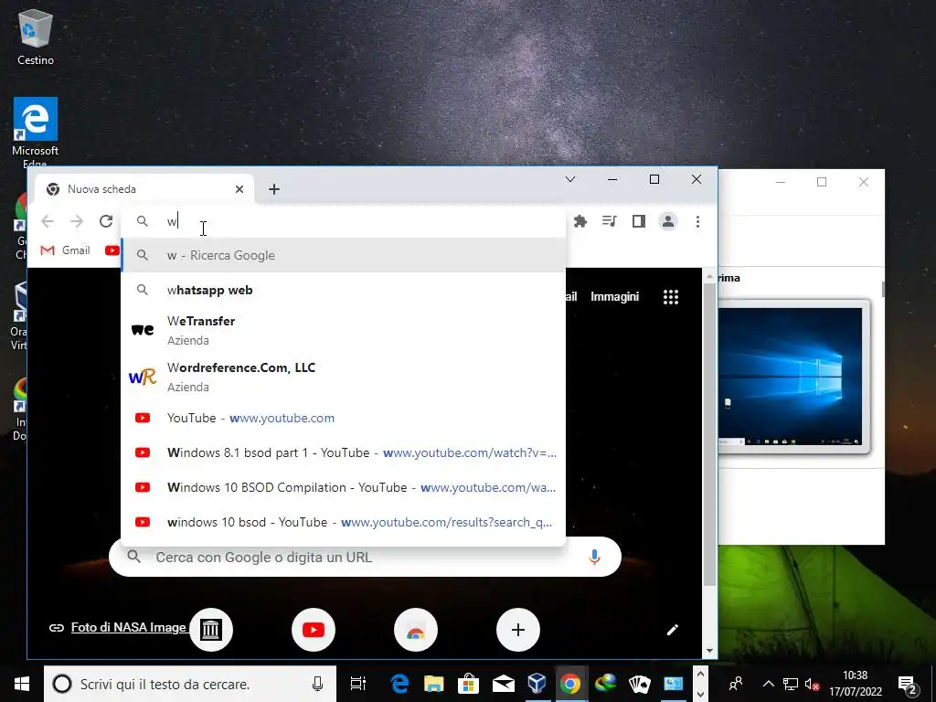The height and width of the screenshot is (702, 936).
Task: Open the network status tray icon
Action: pyautogui.click(x=791, y=684)
